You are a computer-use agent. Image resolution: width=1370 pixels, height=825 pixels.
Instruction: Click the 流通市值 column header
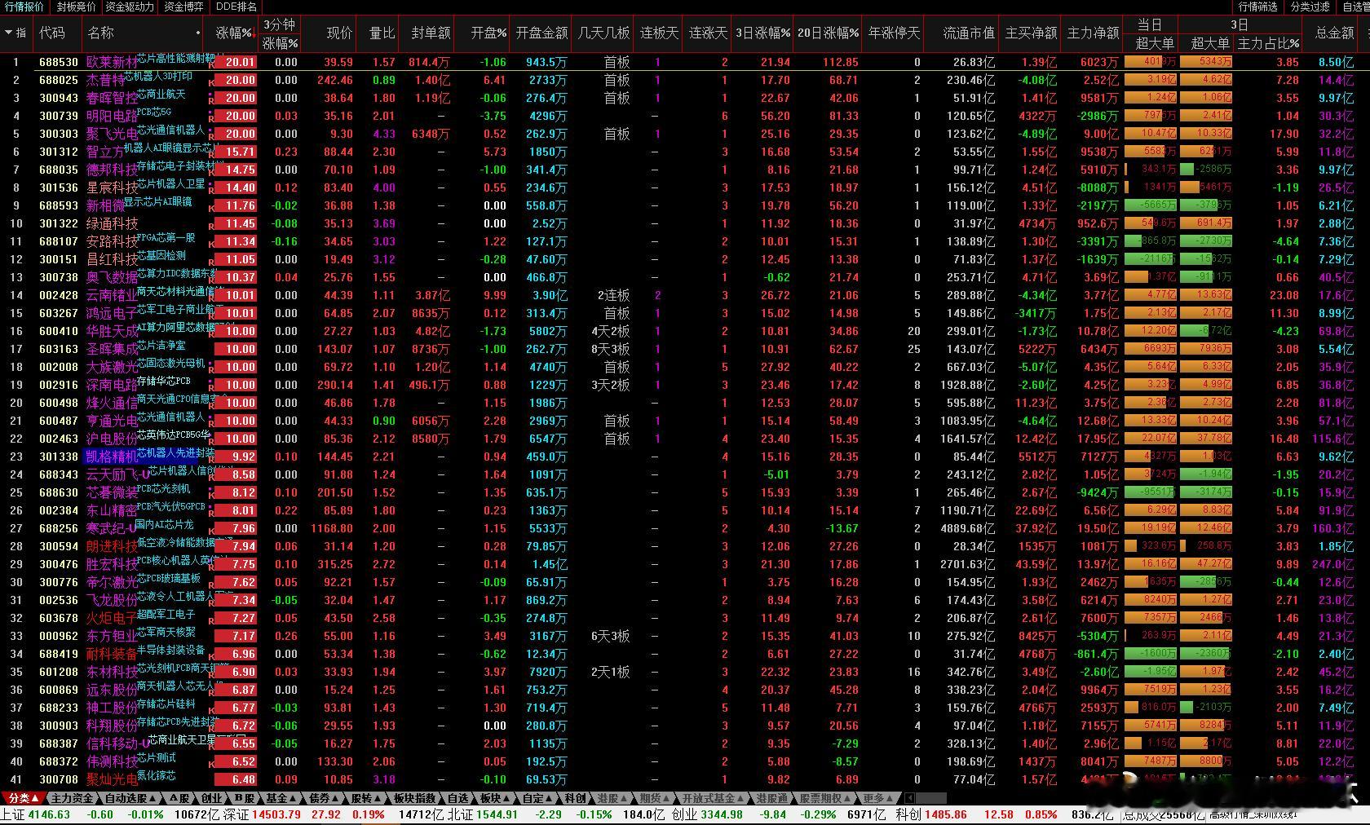[969, 33]
